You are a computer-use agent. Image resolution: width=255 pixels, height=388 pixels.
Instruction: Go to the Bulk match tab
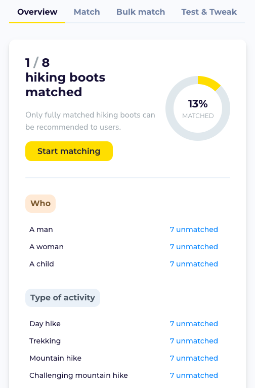click(141, 12)
